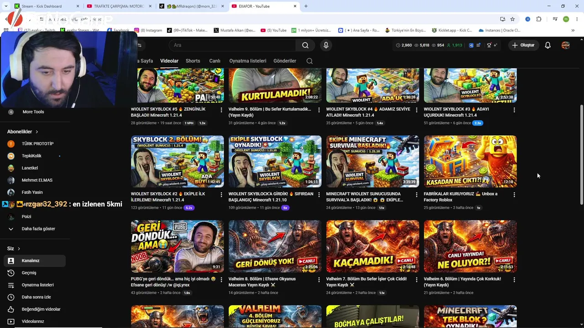Switch to the Oynatma listeleri channel tab

(x=248, y=61)
